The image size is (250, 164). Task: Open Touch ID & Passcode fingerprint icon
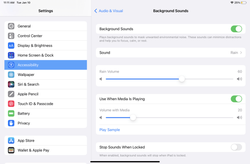pos(11,104)
